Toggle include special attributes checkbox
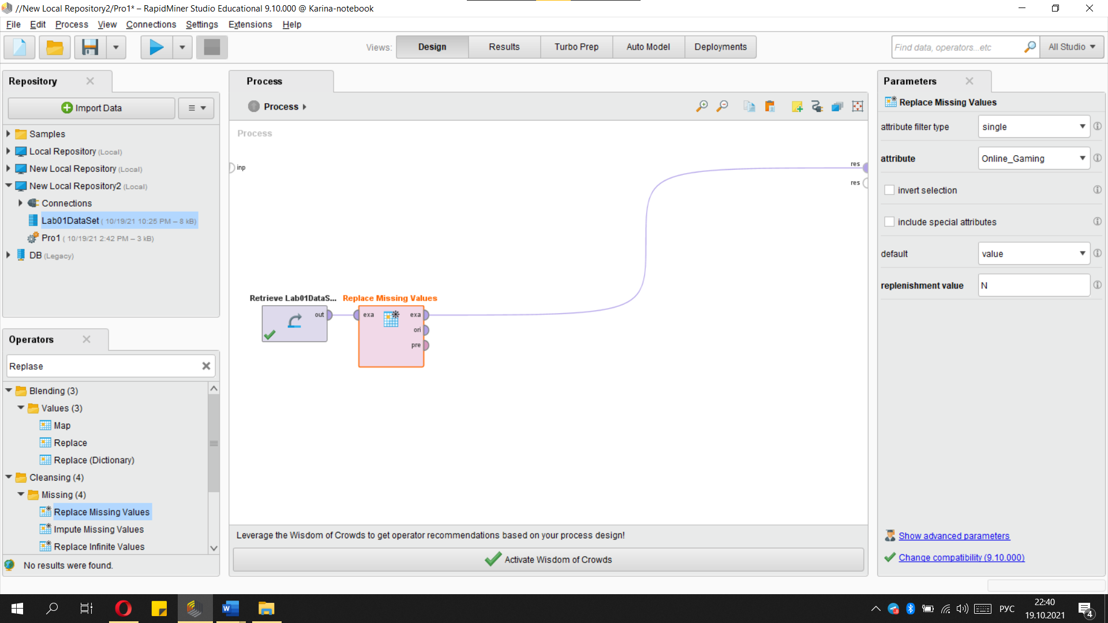1108x623 pixels. (x=889, y=222)
